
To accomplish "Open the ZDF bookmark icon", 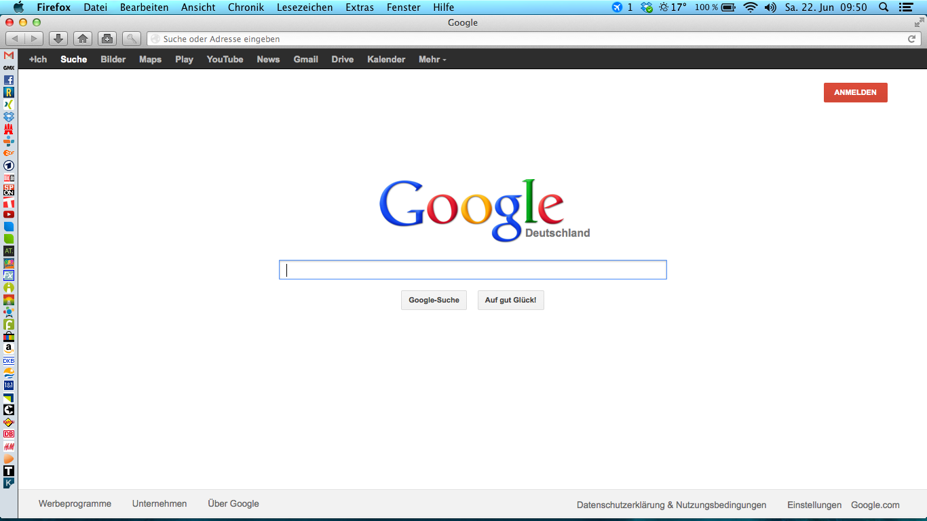I will tap(9, 153).
